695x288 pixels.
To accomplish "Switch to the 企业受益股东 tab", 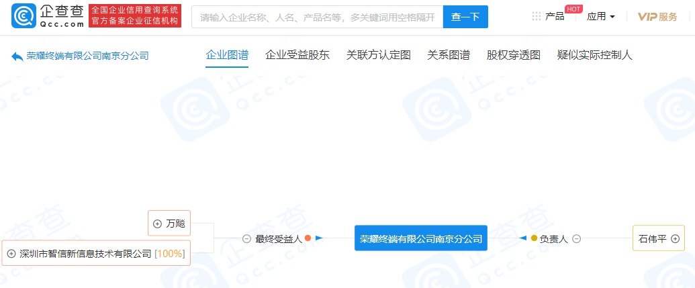I will click(x=297, y=55).
